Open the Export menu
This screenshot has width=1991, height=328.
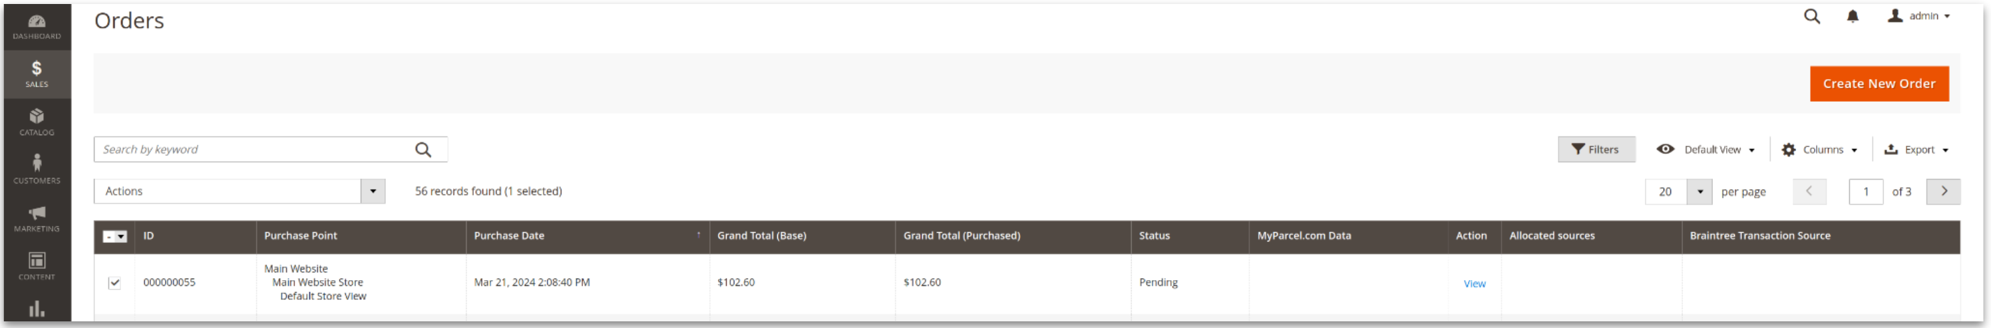1915,150
